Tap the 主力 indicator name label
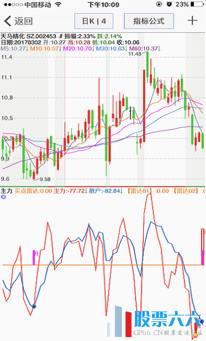This screenshot has height=341, width=206. 7,191
